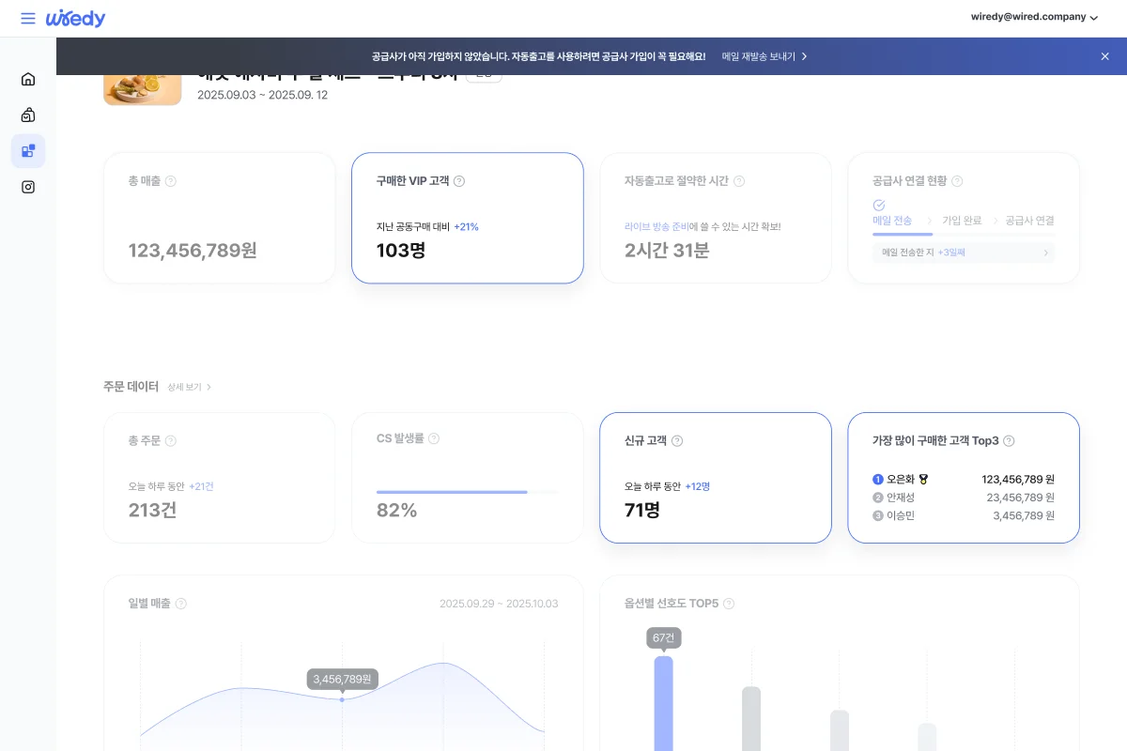Click help icon beside 옵션별 선호도 TOP5
This screenshot has width=1127, height=751.
pos(728,604)
